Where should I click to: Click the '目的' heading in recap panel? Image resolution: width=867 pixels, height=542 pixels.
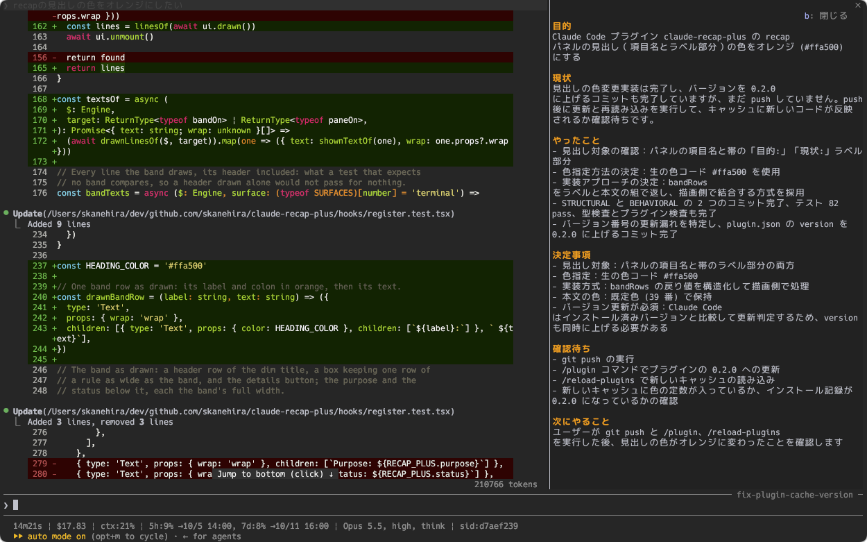[x=562, y=26]
